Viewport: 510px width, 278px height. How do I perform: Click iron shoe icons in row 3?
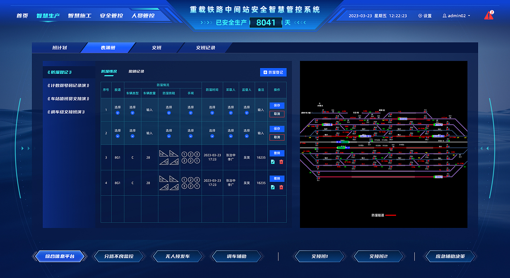click(x=169, y=158)
